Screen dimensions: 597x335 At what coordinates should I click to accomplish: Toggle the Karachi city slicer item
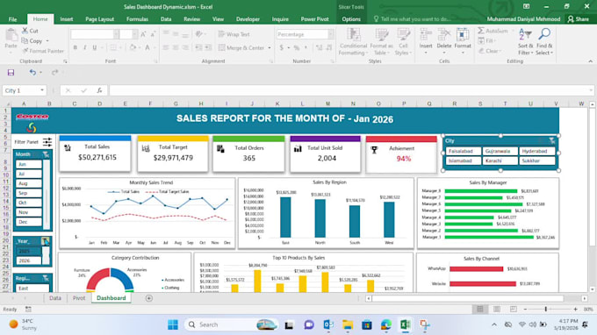click(500, 160)
